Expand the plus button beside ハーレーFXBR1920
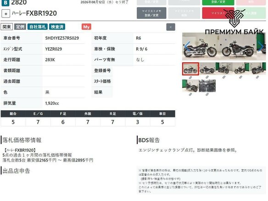This screenshot has width=268, height=201. [6, 14]
